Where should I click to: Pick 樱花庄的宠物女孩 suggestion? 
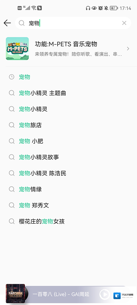click(68, 221)
